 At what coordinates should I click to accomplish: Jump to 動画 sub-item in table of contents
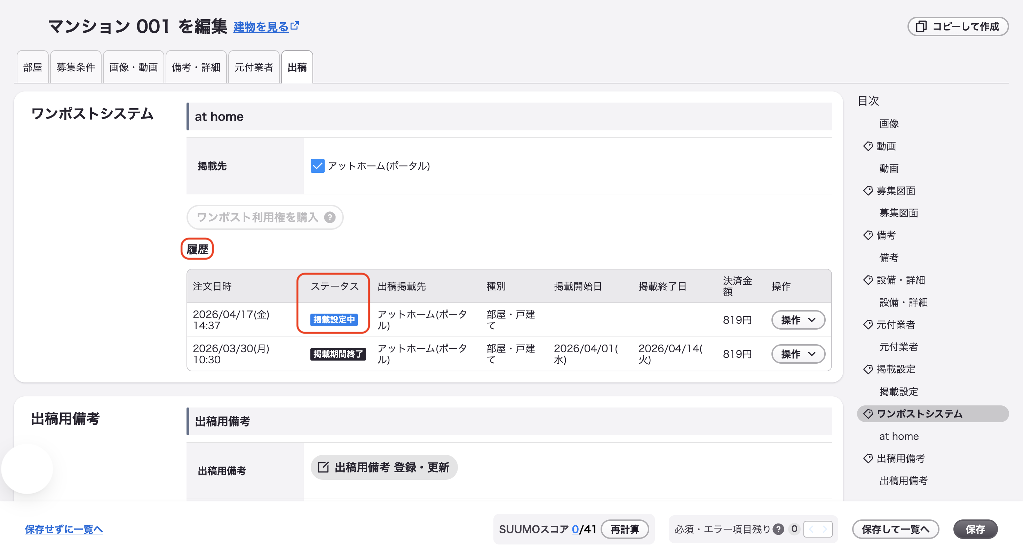point(889,169)
